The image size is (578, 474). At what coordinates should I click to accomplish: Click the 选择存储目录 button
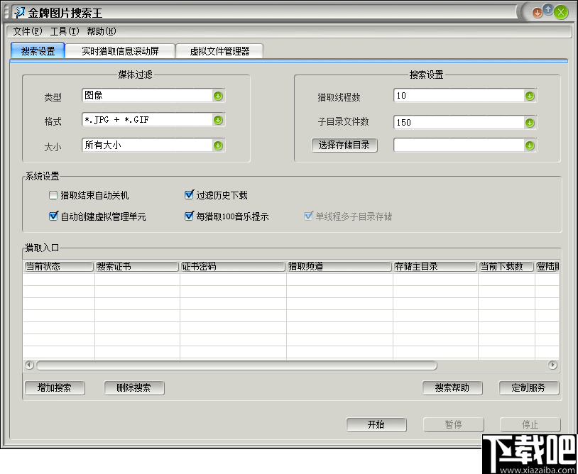click(x=344, y=145)
